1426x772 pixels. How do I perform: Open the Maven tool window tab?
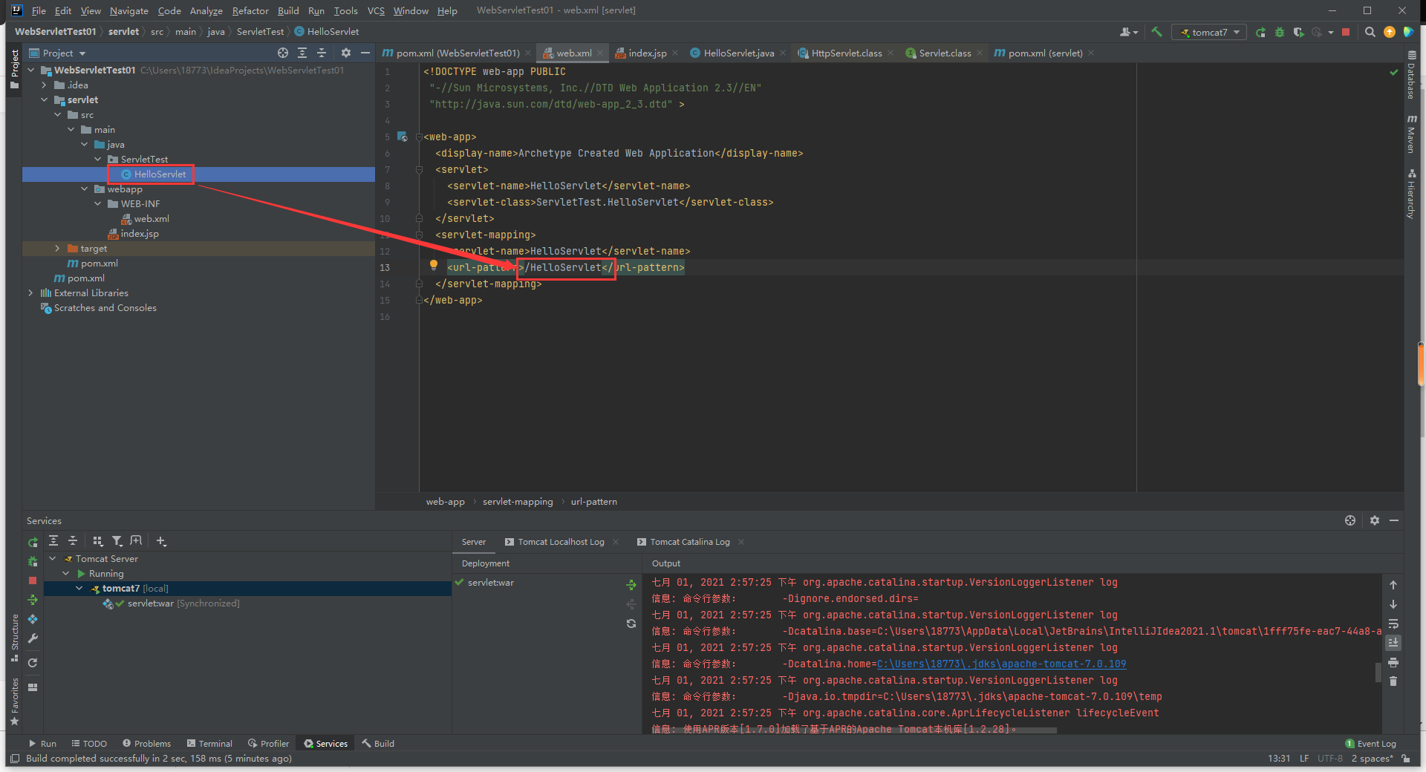[1413, 134]
